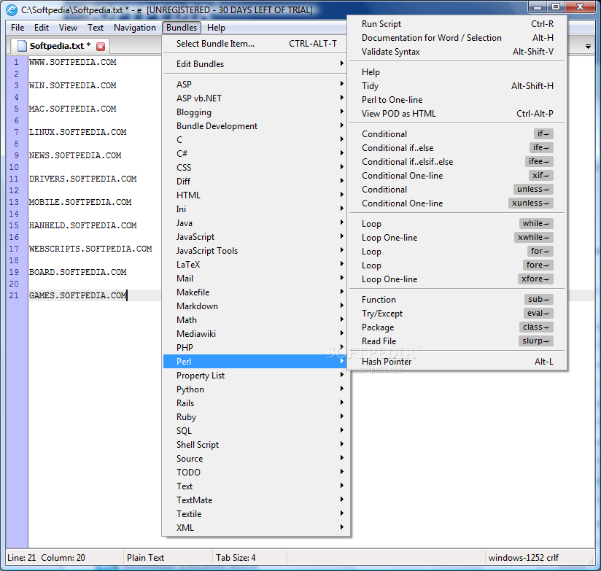Choose Function sub snippet

point(457,300)
